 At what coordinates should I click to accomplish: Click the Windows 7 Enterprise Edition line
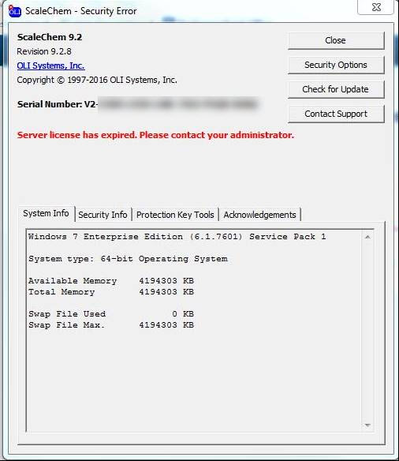pos(177,237)
